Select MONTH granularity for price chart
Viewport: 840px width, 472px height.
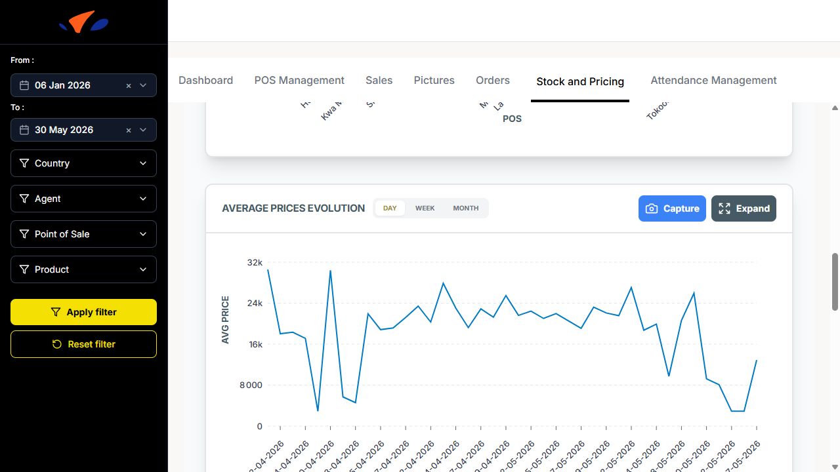coord(466,208)
